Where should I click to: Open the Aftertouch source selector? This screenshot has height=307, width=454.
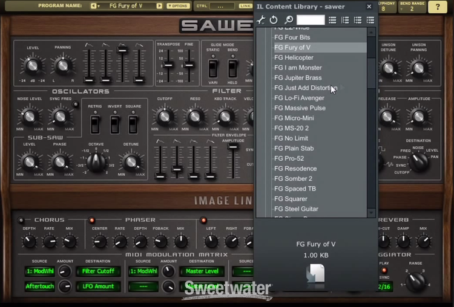(40, 286)
